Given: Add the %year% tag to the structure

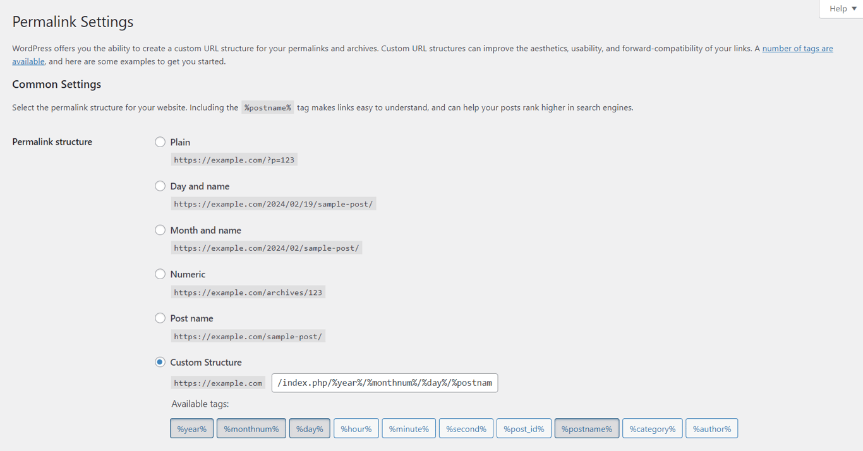Looking at the screenshot, I should coord(191,428).
